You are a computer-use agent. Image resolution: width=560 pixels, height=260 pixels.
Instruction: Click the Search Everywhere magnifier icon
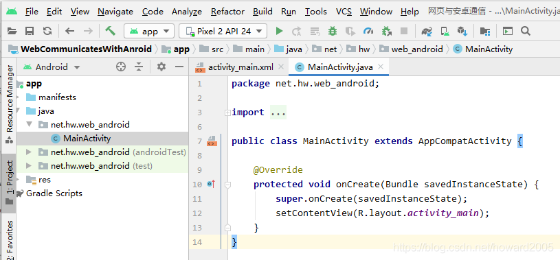pyautogui.click(x=526, y=31)
